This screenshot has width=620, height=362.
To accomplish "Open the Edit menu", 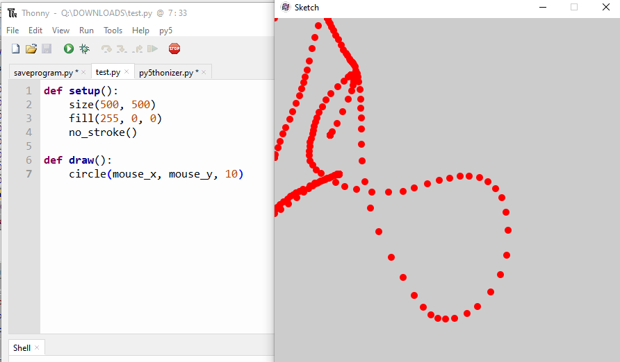I will [x=35, y=31].
